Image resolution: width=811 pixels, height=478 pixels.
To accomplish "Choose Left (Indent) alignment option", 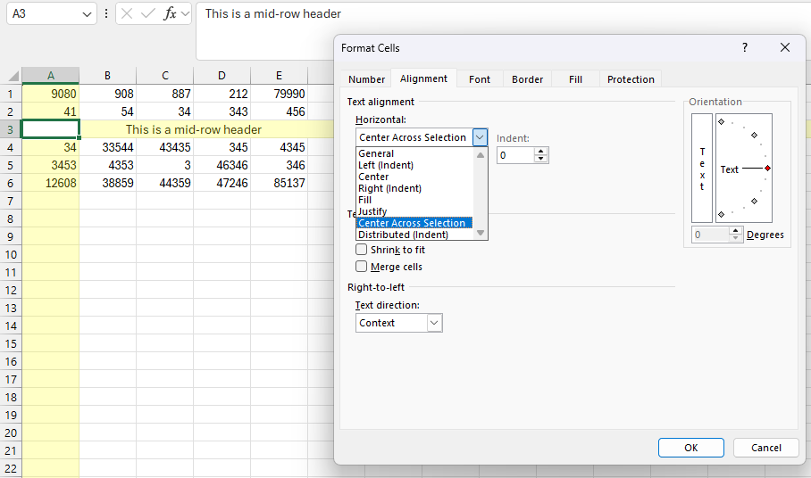I will [x=414, y=165].
